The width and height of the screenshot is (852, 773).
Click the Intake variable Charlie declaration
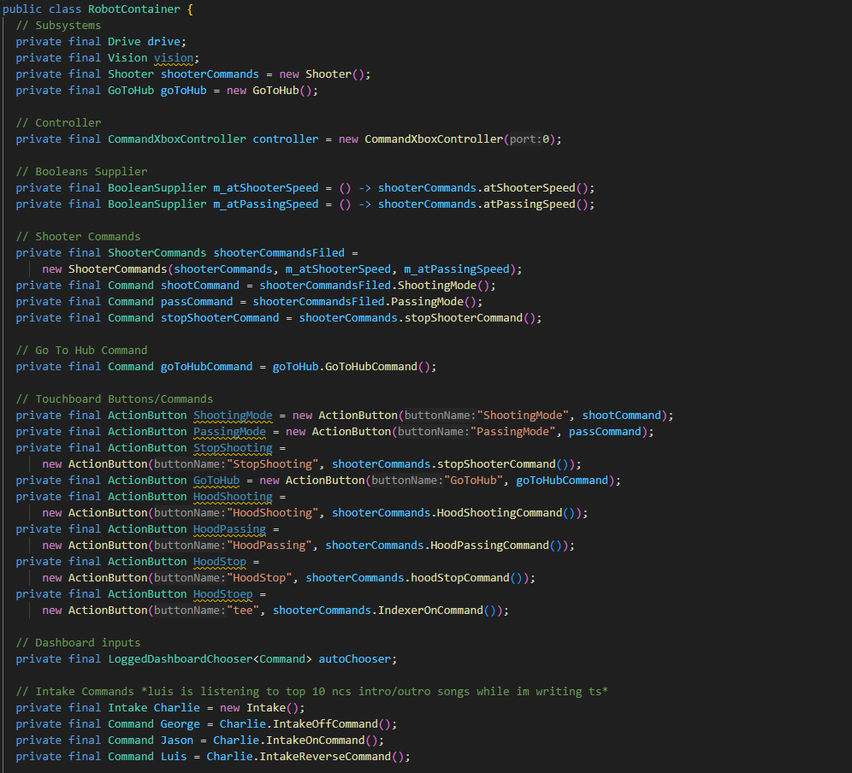pos(176,708)
